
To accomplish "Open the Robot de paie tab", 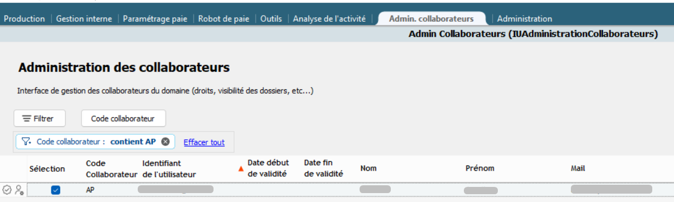I will [224, 19].
